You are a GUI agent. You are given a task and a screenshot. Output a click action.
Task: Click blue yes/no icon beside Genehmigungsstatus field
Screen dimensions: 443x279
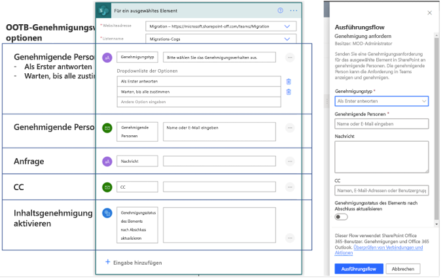pyautogui.click(x=107, y=213)
